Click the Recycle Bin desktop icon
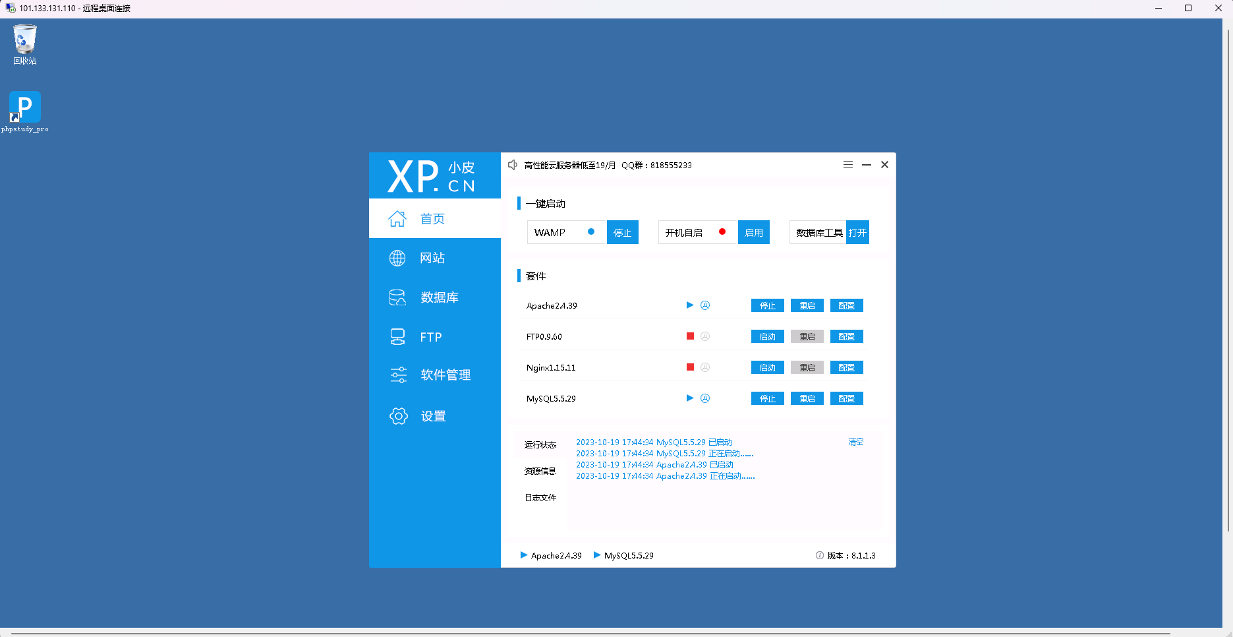 (x=25, y=45)
